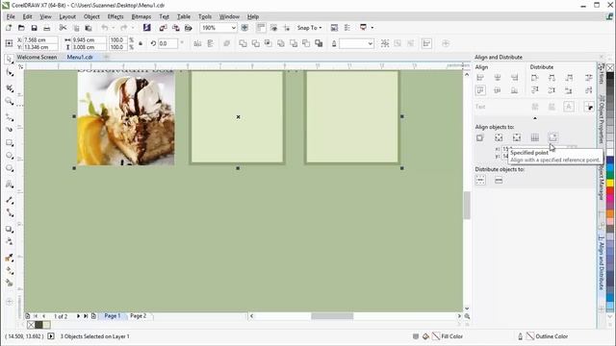Click the No Color swatch atop the palette
Viewport: 616px width, 346px height.
609,68
